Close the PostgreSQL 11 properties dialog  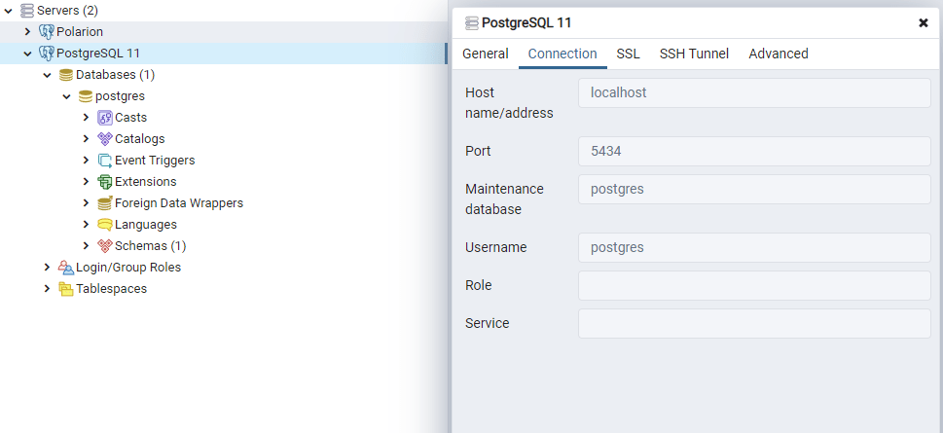[x=923, y=23]
